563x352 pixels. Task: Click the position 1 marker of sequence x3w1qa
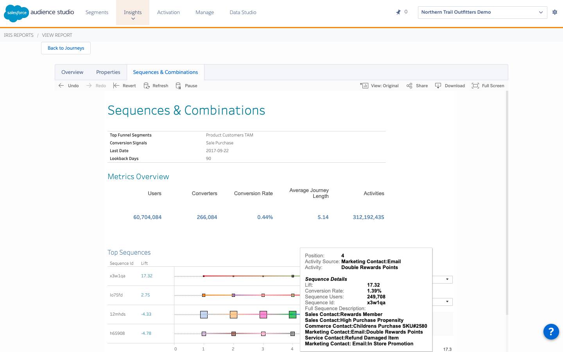pyautogui.click(x=204, y=276)
